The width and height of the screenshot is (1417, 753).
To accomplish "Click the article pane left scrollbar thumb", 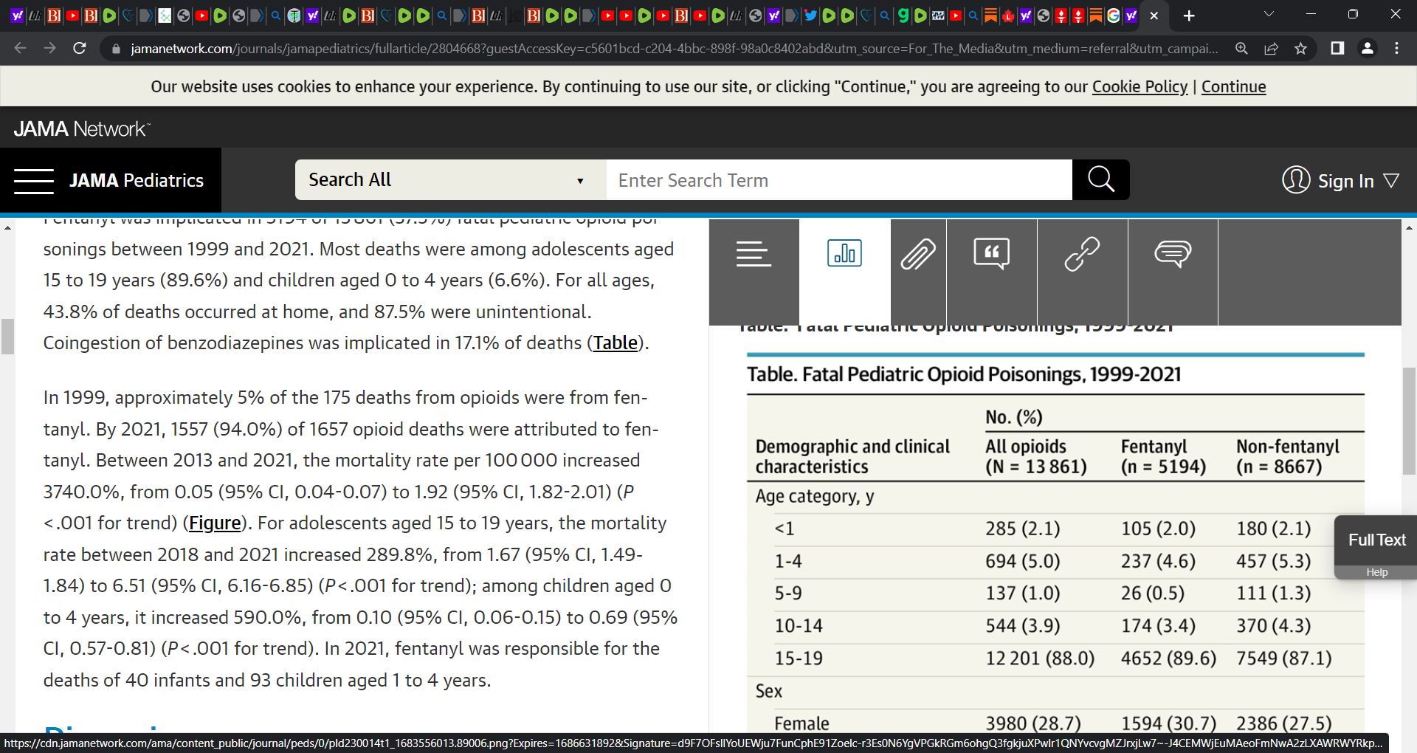I will pos(7,337).
